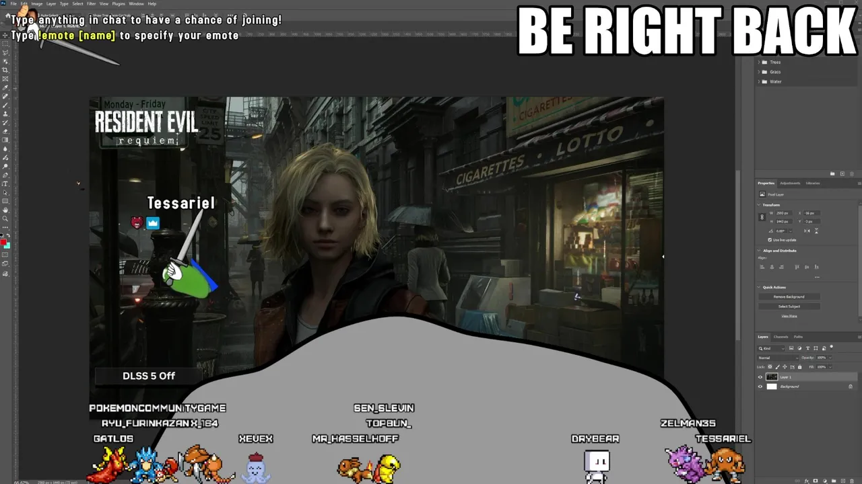Click the background cyan color swatch
The height and width of the screenshot is (484, 862).
[x=7, y=247]
